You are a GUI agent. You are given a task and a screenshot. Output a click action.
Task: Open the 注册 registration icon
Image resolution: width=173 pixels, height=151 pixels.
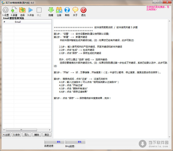click(x=59, y=10)
